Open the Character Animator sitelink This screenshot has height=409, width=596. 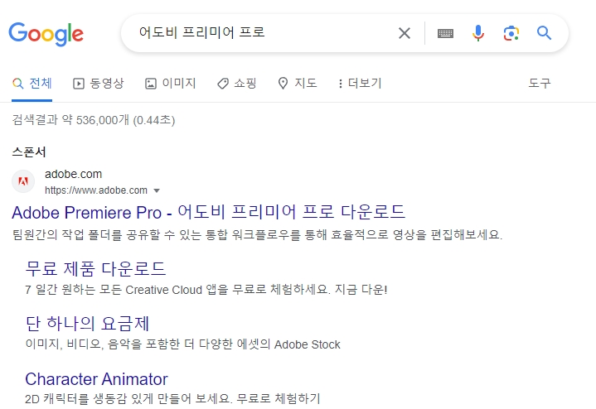96,378
